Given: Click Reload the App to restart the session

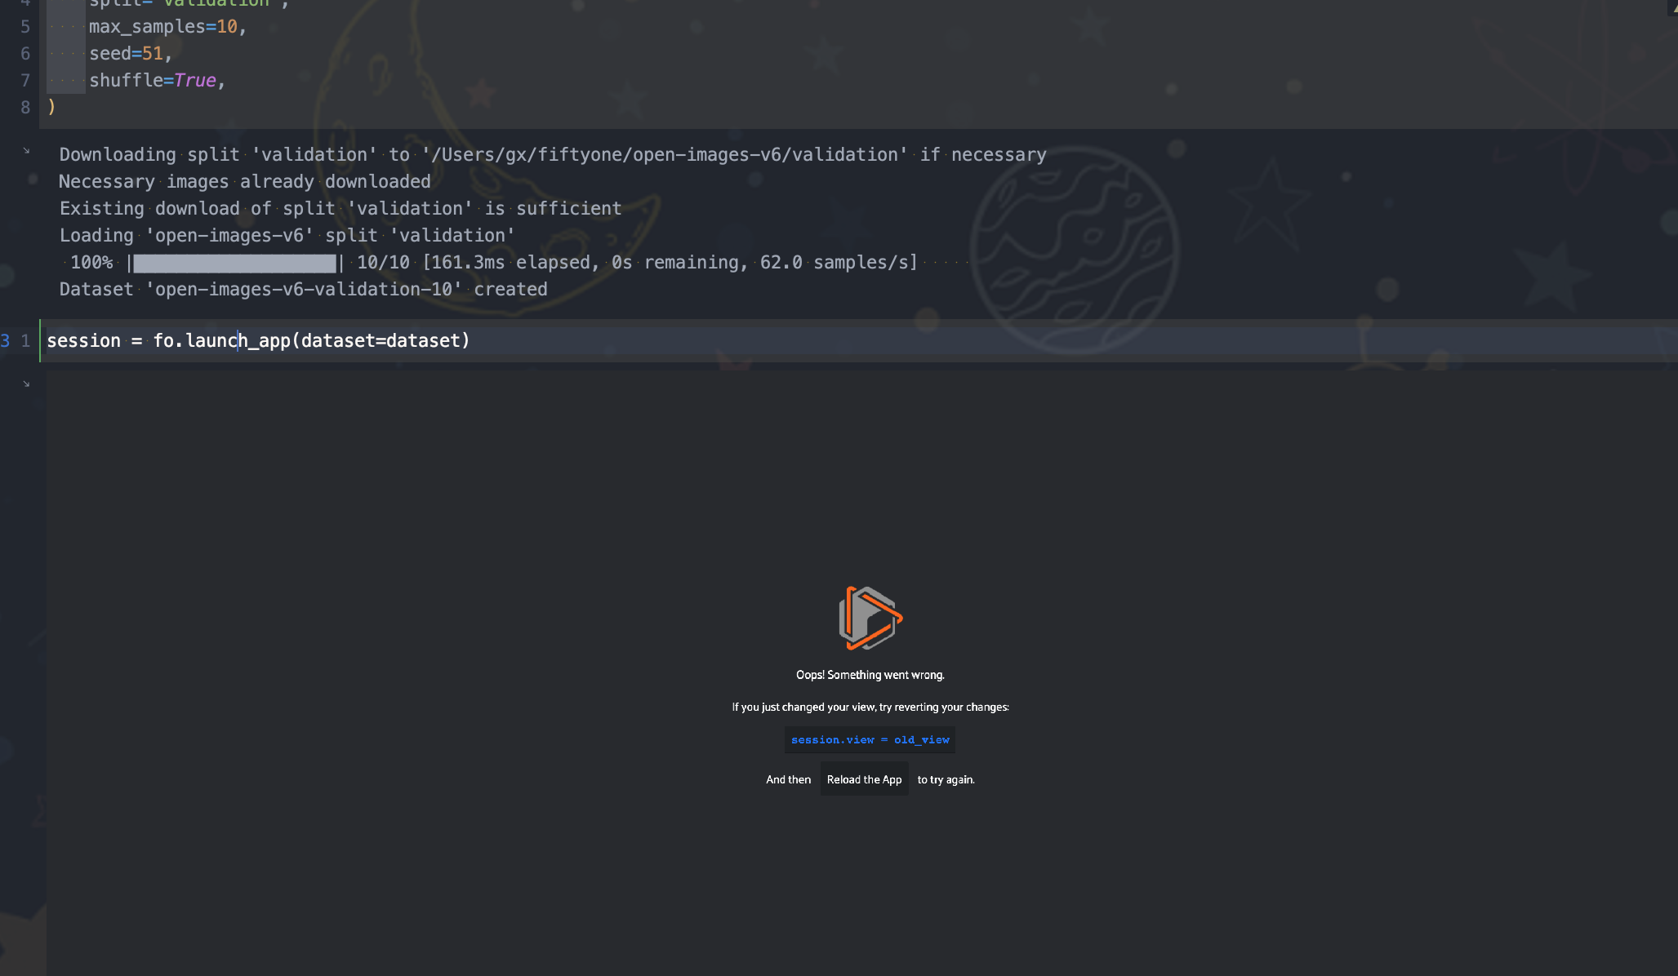Looking at the screenshot, I should [x=864, y=779].
